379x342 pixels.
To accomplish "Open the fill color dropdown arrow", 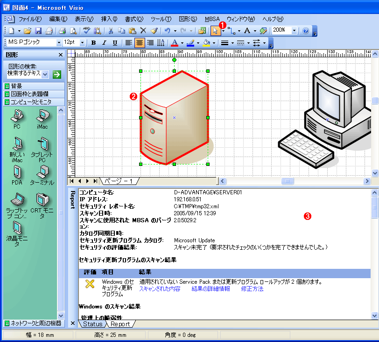I will 214,43.
